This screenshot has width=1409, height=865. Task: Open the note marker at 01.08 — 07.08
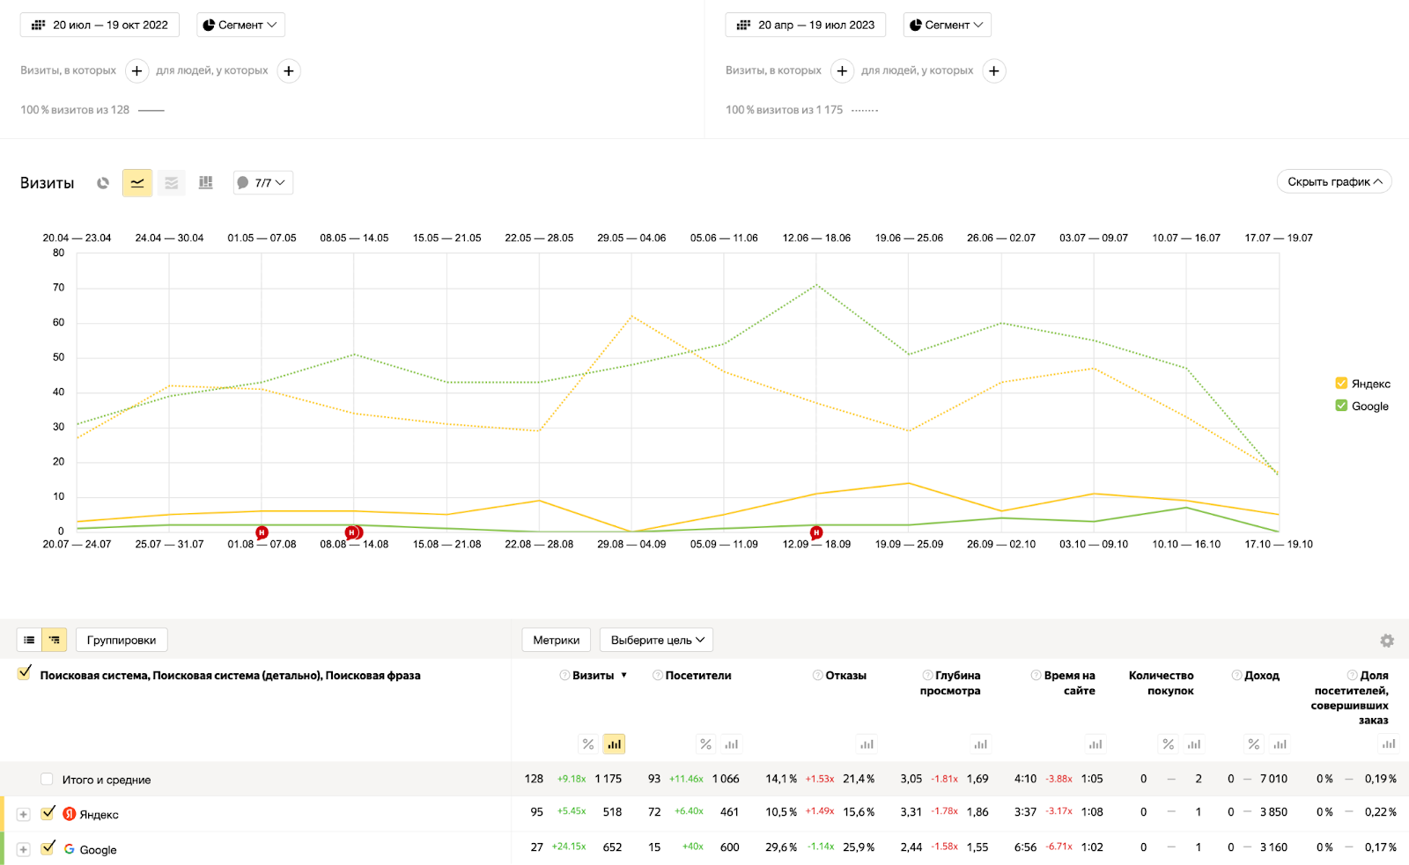262,532
